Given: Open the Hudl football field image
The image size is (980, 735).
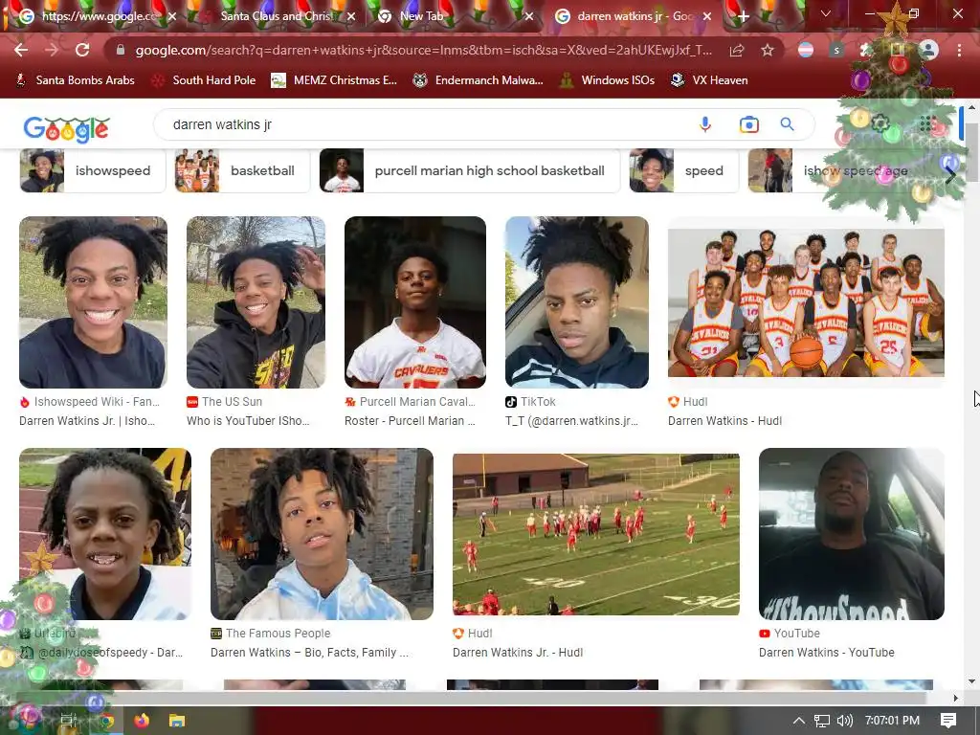Looking at the screenshot, I should click(x=596, y=534).
